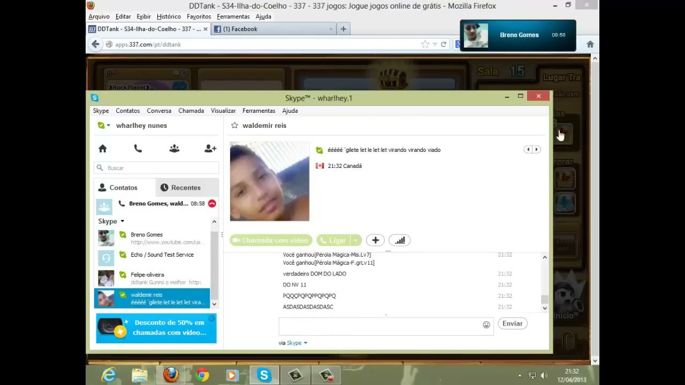Open Chrome from the taskbar

(x=202, y=375)
